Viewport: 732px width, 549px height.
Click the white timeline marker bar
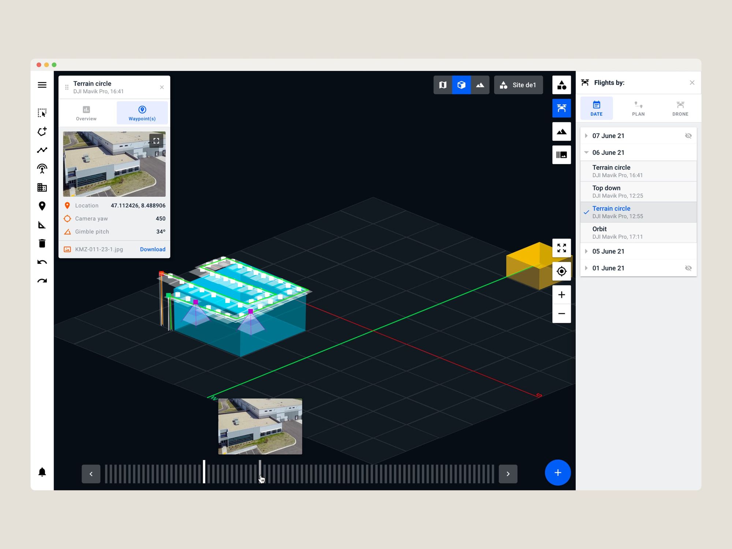(204, 472)
